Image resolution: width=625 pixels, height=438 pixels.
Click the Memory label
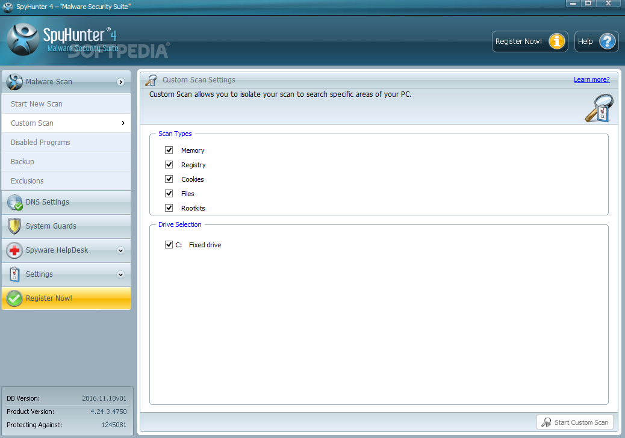tap(193, 150)
